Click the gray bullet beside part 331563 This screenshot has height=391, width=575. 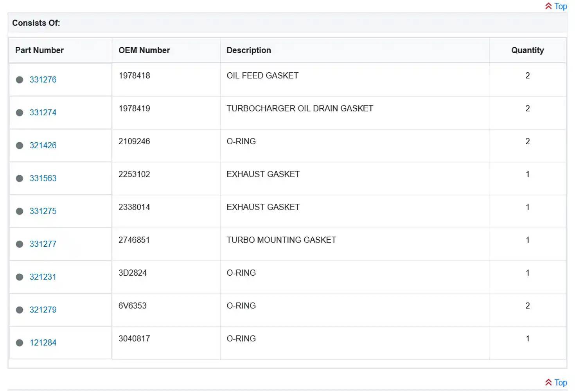point(20,178)
